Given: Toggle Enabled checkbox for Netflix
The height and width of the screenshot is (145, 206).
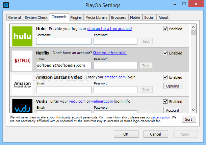Looking at the screenshot, I should pos(165,53).
